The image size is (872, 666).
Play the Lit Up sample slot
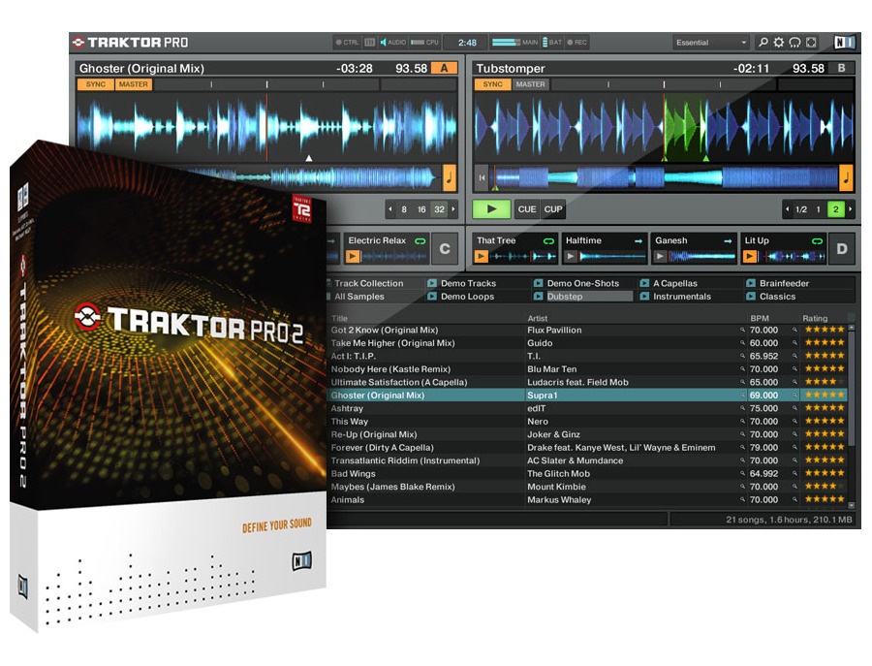tap(750, 257)
